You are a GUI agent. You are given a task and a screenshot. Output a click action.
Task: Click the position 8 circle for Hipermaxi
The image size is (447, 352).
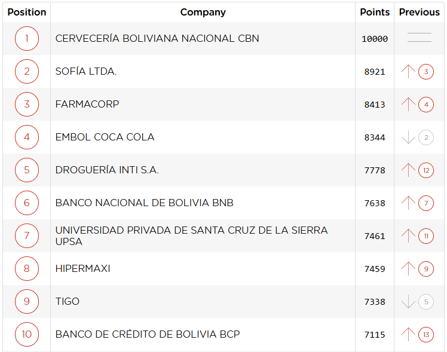[x=27, y=269]
